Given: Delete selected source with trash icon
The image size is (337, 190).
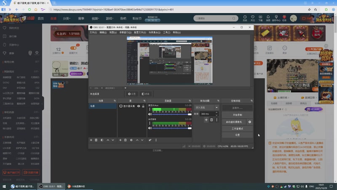Looking at the screenshot, I should coord(126,140).
